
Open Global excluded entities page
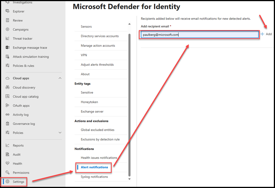[98, 130]
